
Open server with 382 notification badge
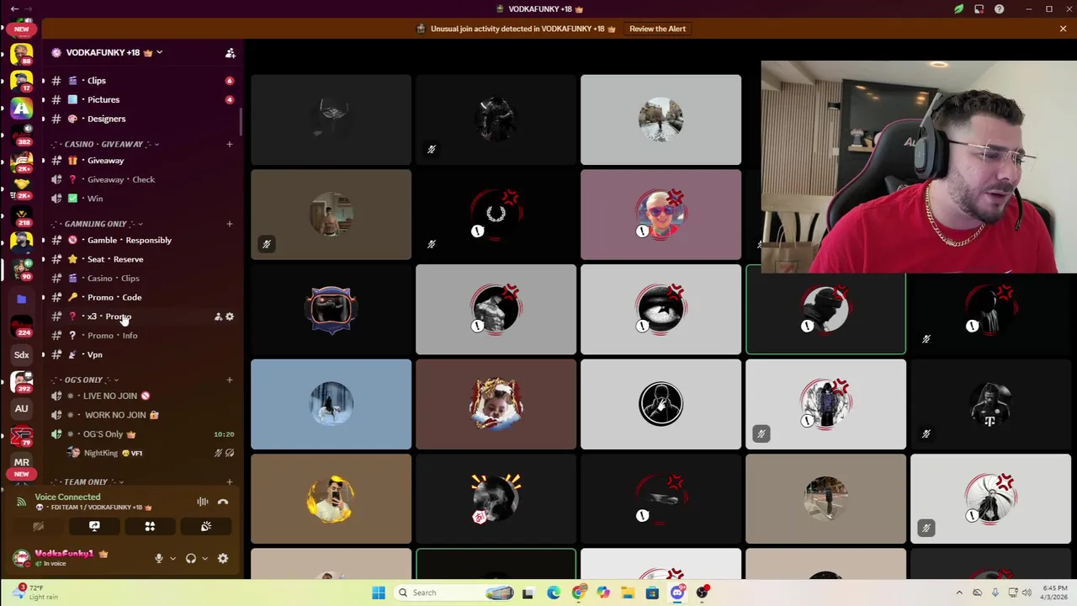tap(22, 137)
